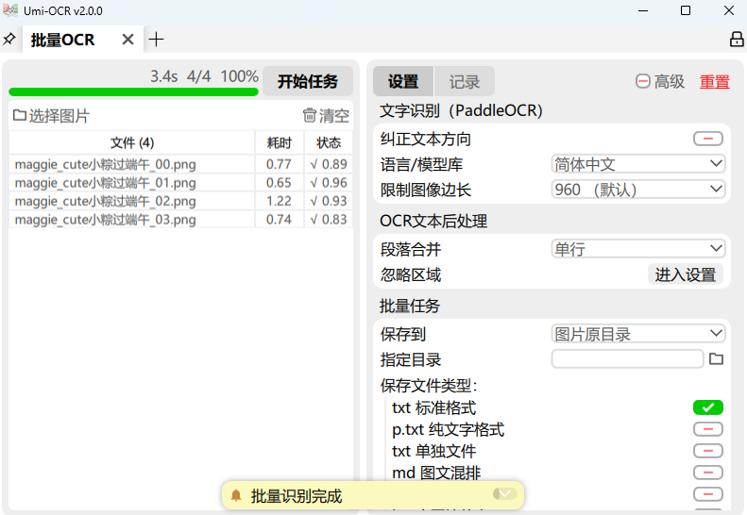
Task: Click status cell √ 0.93
Action: click(329, 201)
